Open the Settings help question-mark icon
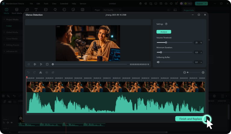Screen dimensions: 231x134 [x=166, y=24]
